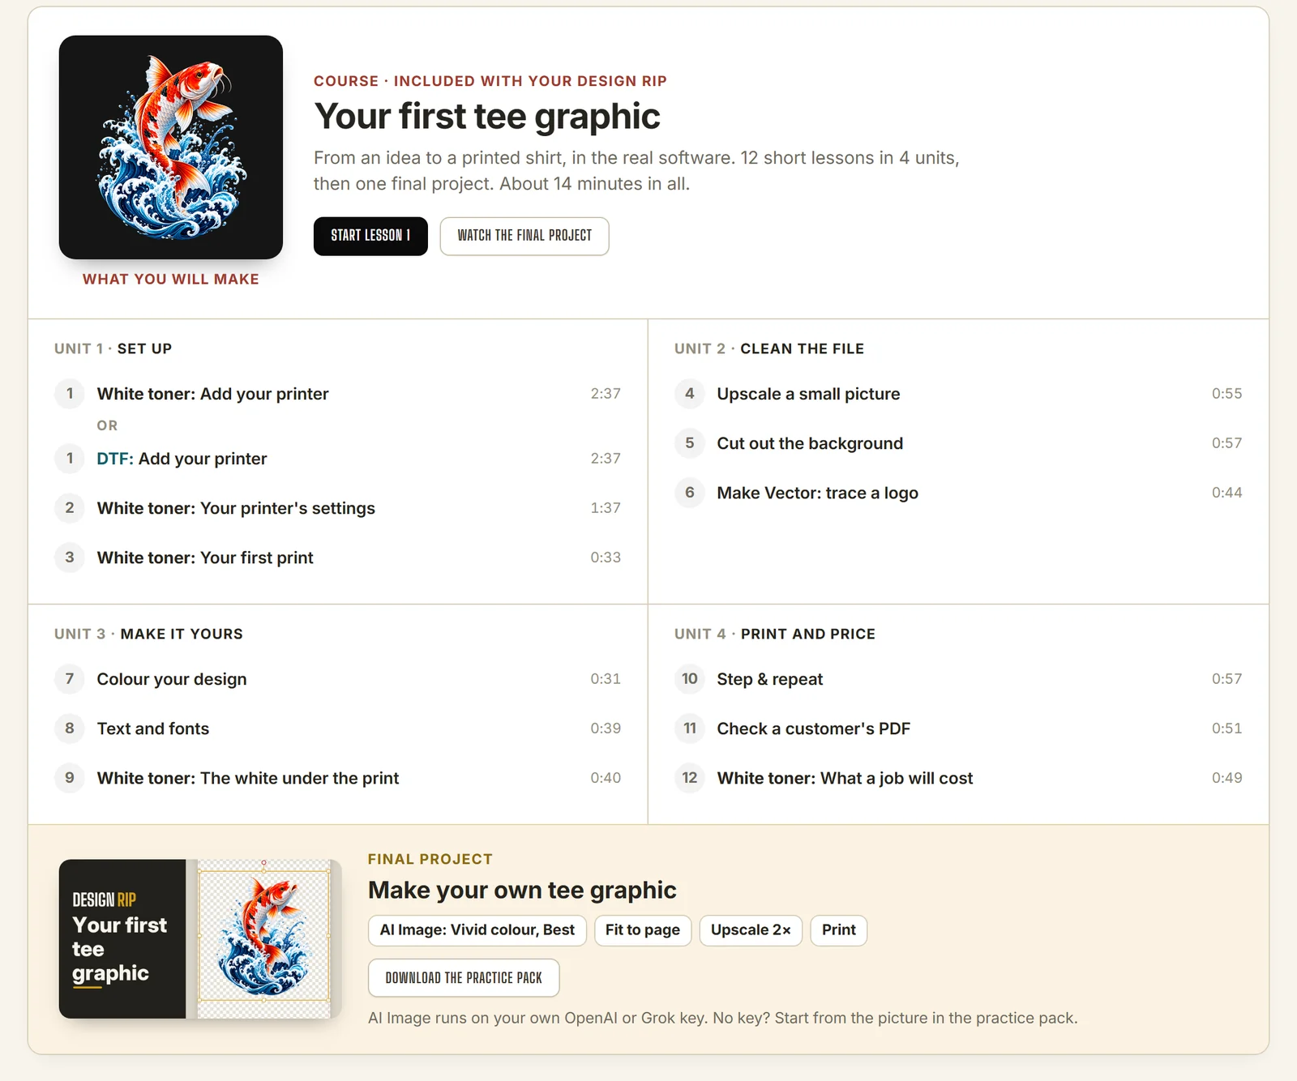This screenshot has width=1297, height=1081.
Task: Open lesson White toner: Your printer's settings
Action: click(338, 508)
